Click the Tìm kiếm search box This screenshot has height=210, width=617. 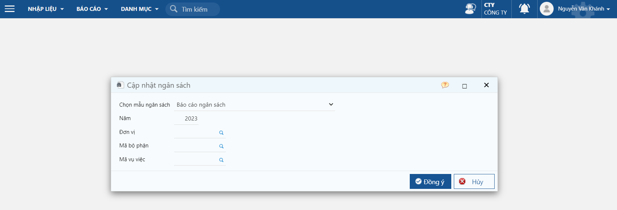[x=194, y=9]
